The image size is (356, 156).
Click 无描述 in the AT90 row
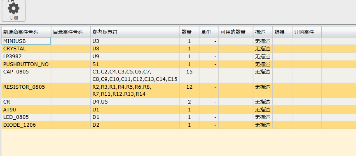(x=262, y=110)
